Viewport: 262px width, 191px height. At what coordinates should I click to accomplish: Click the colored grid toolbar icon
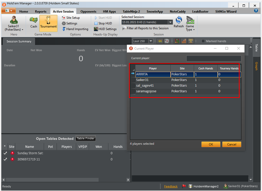tap(177, 41)
